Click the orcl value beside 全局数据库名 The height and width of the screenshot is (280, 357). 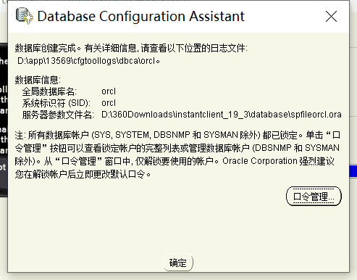tap(109, 91)
